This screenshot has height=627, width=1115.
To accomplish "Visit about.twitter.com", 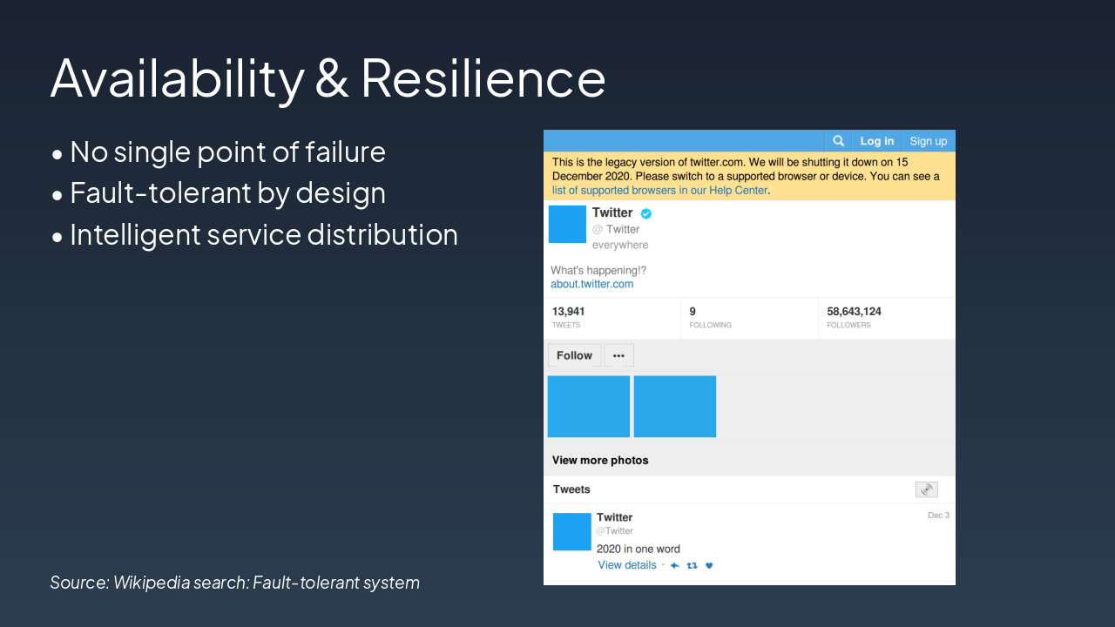I will click(x=591, y=284).
